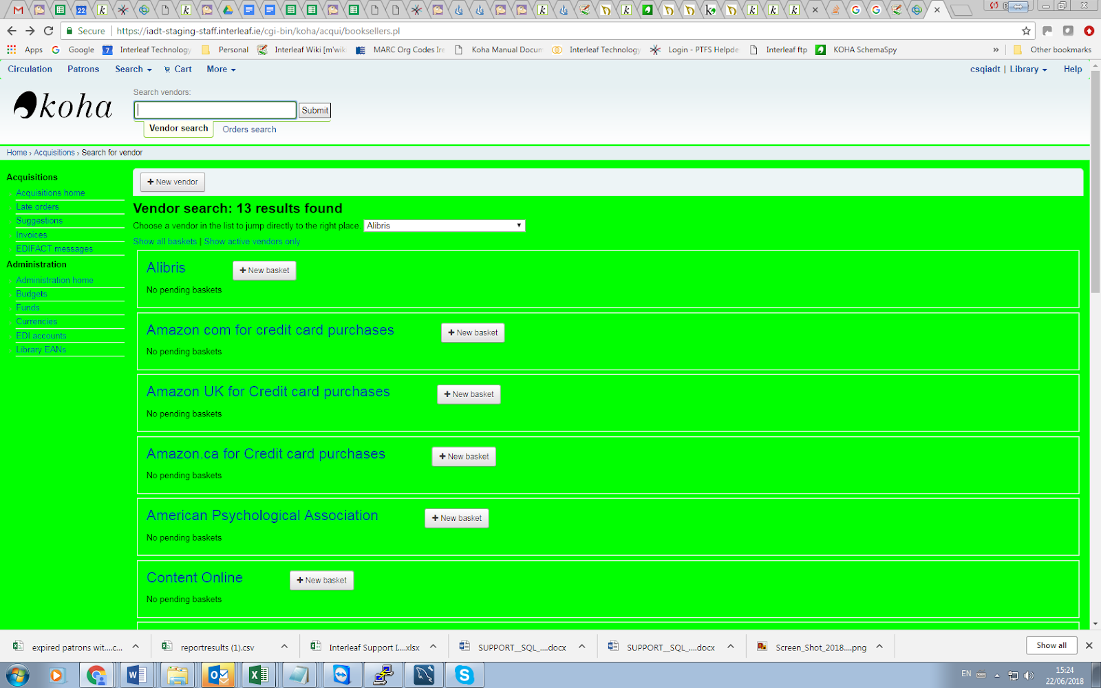
Task: Open EDI accounts in sidebar
Action: [x=41, y=336]
